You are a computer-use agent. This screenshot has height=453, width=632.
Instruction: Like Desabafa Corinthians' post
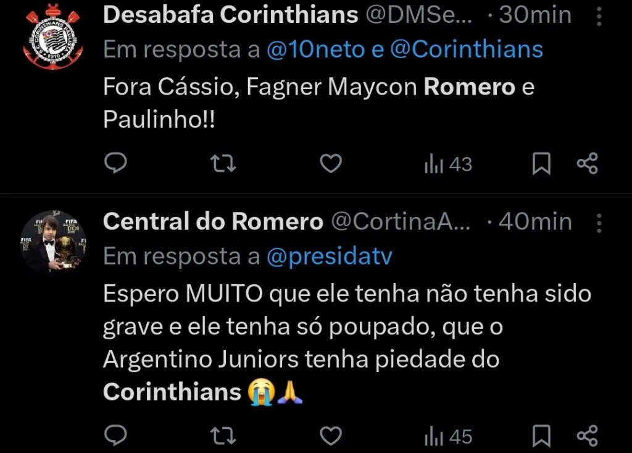(331, 163)
